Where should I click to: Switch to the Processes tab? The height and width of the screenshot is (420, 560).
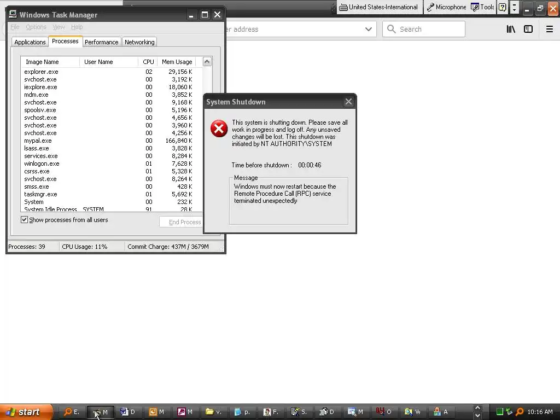[x=65, y=41]
